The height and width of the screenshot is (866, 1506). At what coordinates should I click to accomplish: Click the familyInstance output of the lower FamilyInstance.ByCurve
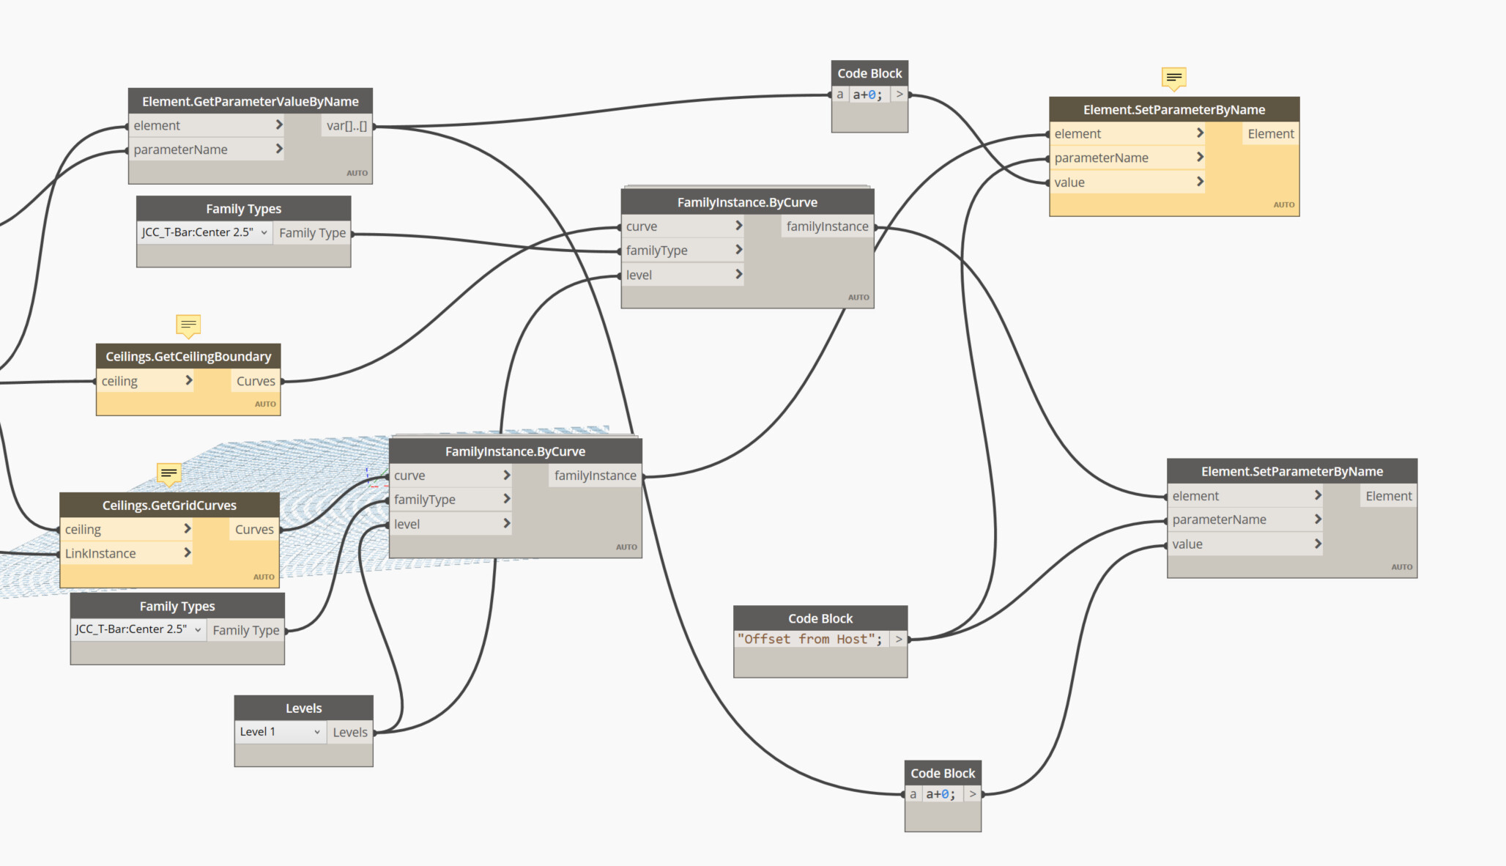coord(595,475)
